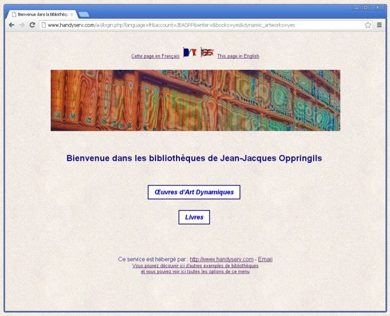Select the Bienvenue dans la Bibliothèque tab
This screenshot has width=390, height=316.
click(42, 15)
